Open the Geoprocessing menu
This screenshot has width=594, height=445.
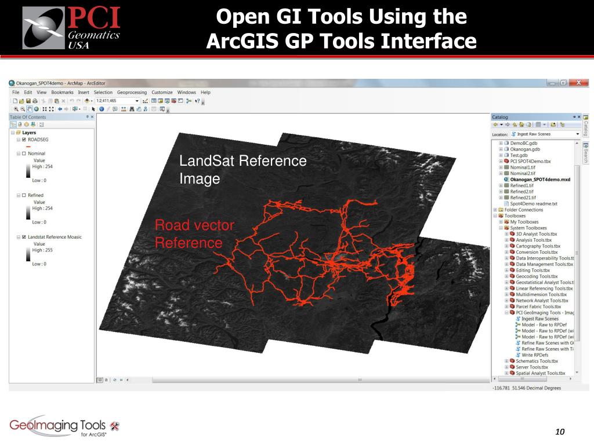point(132,92)
